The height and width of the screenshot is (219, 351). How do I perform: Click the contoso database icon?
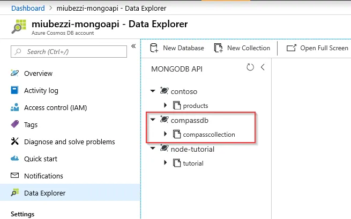(164, 90)
